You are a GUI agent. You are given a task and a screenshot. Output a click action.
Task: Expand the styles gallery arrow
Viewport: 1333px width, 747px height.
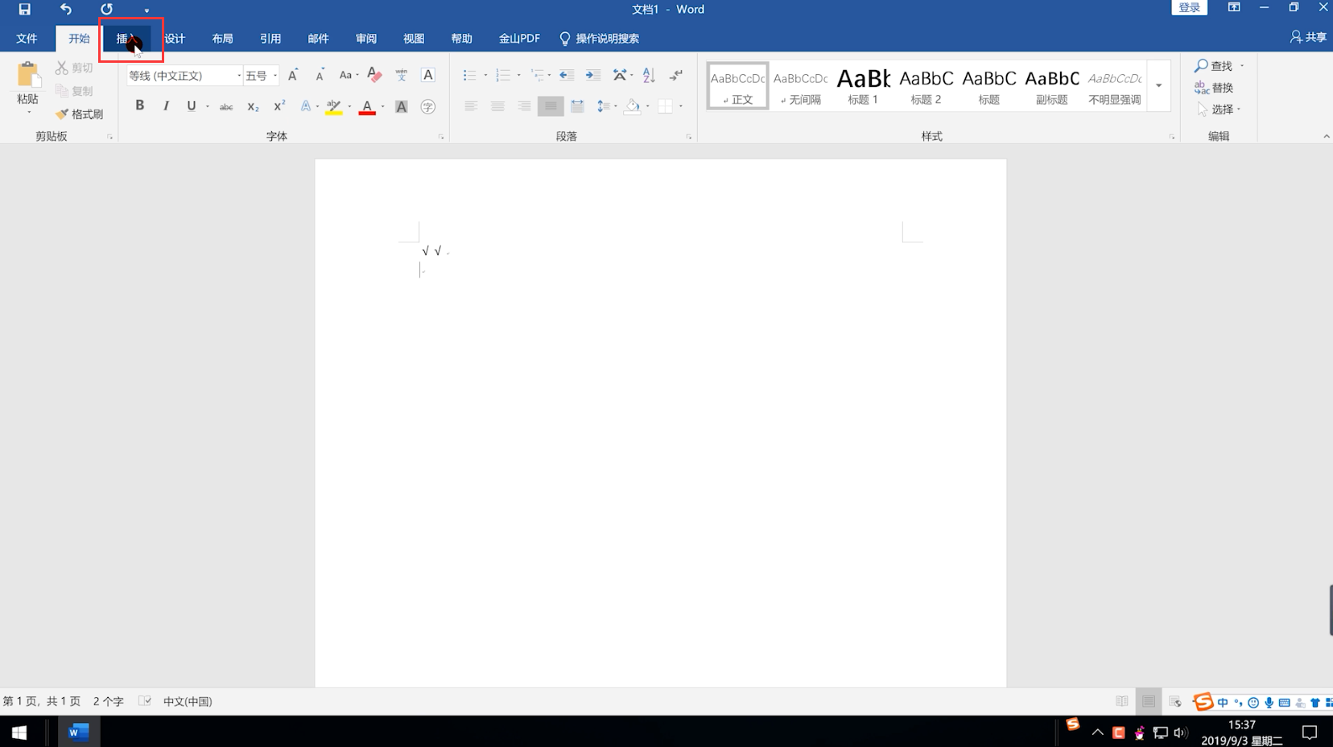(x=1158, y=85)
